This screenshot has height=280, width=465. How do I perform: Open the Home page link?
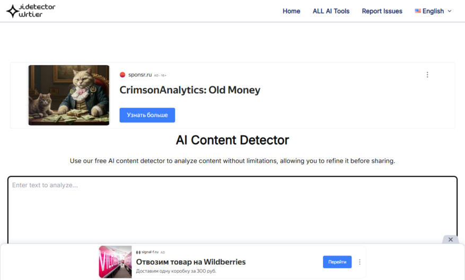click(x=291, y=11)
